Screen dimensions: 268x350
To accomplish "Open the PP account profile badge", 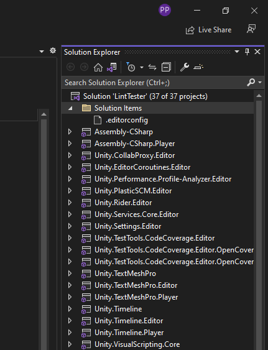I will (165, 10).
